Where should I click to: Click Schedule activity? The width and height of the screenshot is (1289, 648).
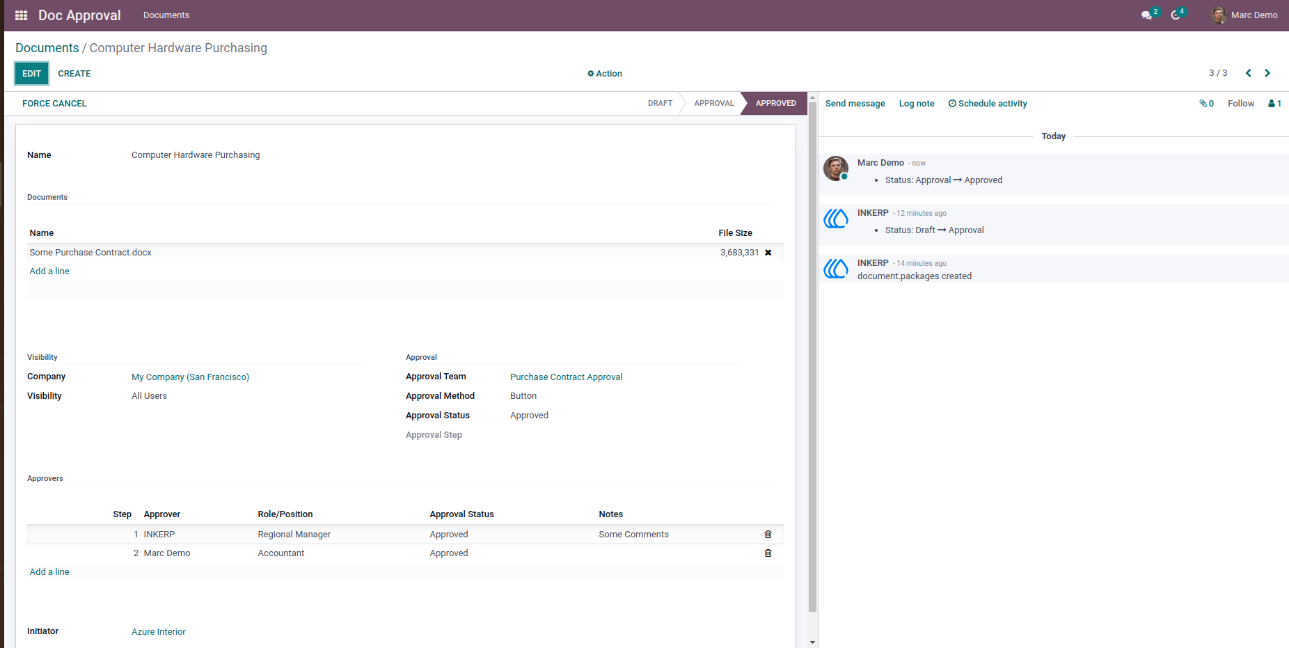click(x=988, y=104)
